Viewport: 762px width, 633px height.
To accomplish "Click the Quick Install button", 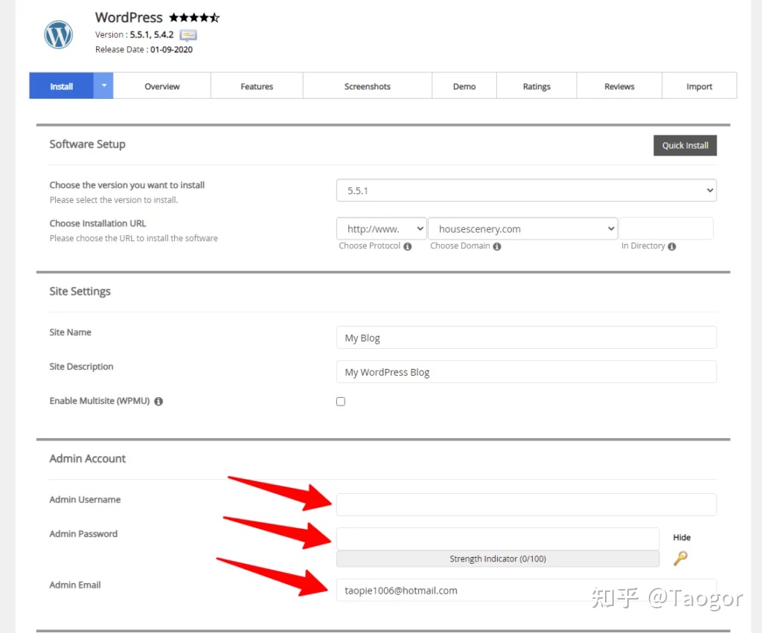I will pos(685,145).
